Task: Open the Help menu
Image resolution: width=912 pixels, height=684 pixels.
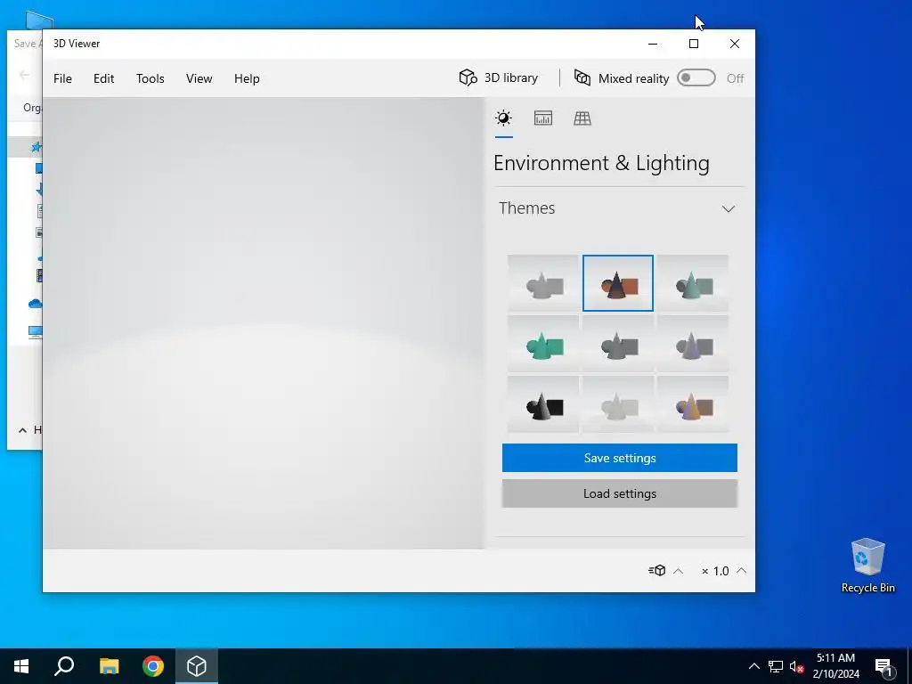Action: (247, 78)
